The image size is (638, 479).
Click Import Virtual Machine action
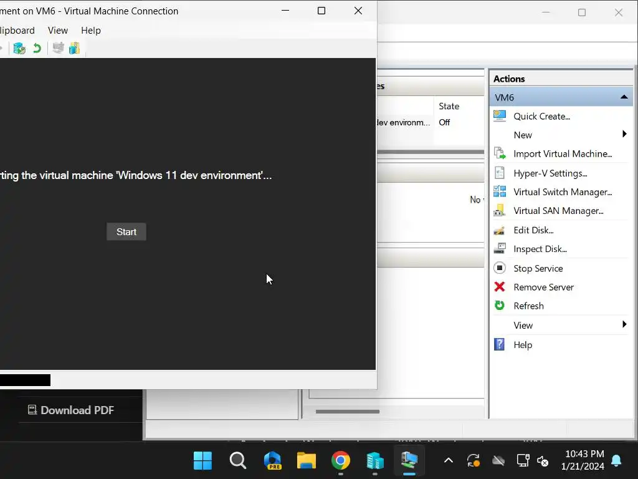tap(563, 154)
